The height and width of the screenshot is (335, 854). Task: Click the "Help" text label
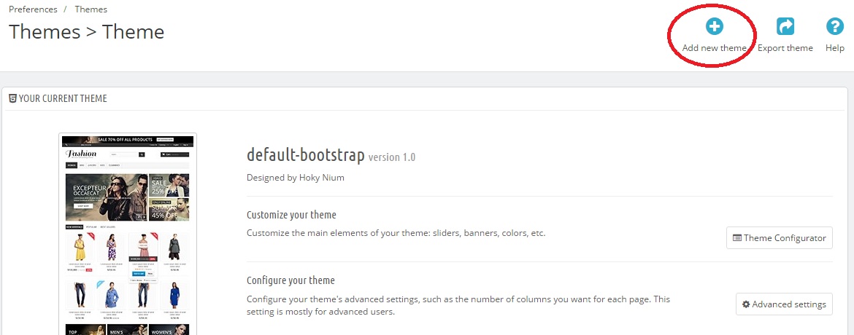(x=834, y=48)
